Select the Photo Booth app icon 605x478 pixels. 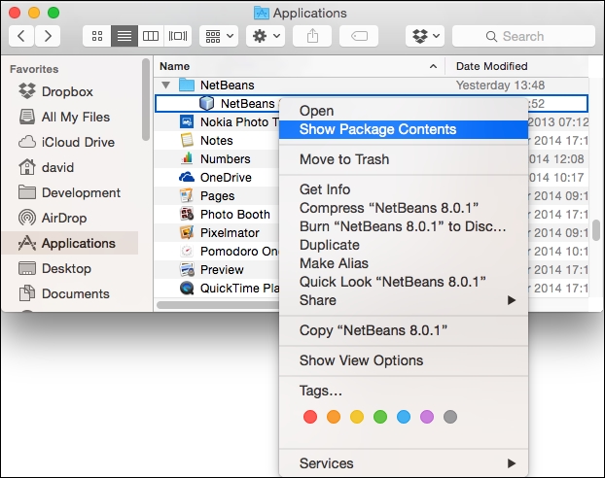(x=187, y=214)
